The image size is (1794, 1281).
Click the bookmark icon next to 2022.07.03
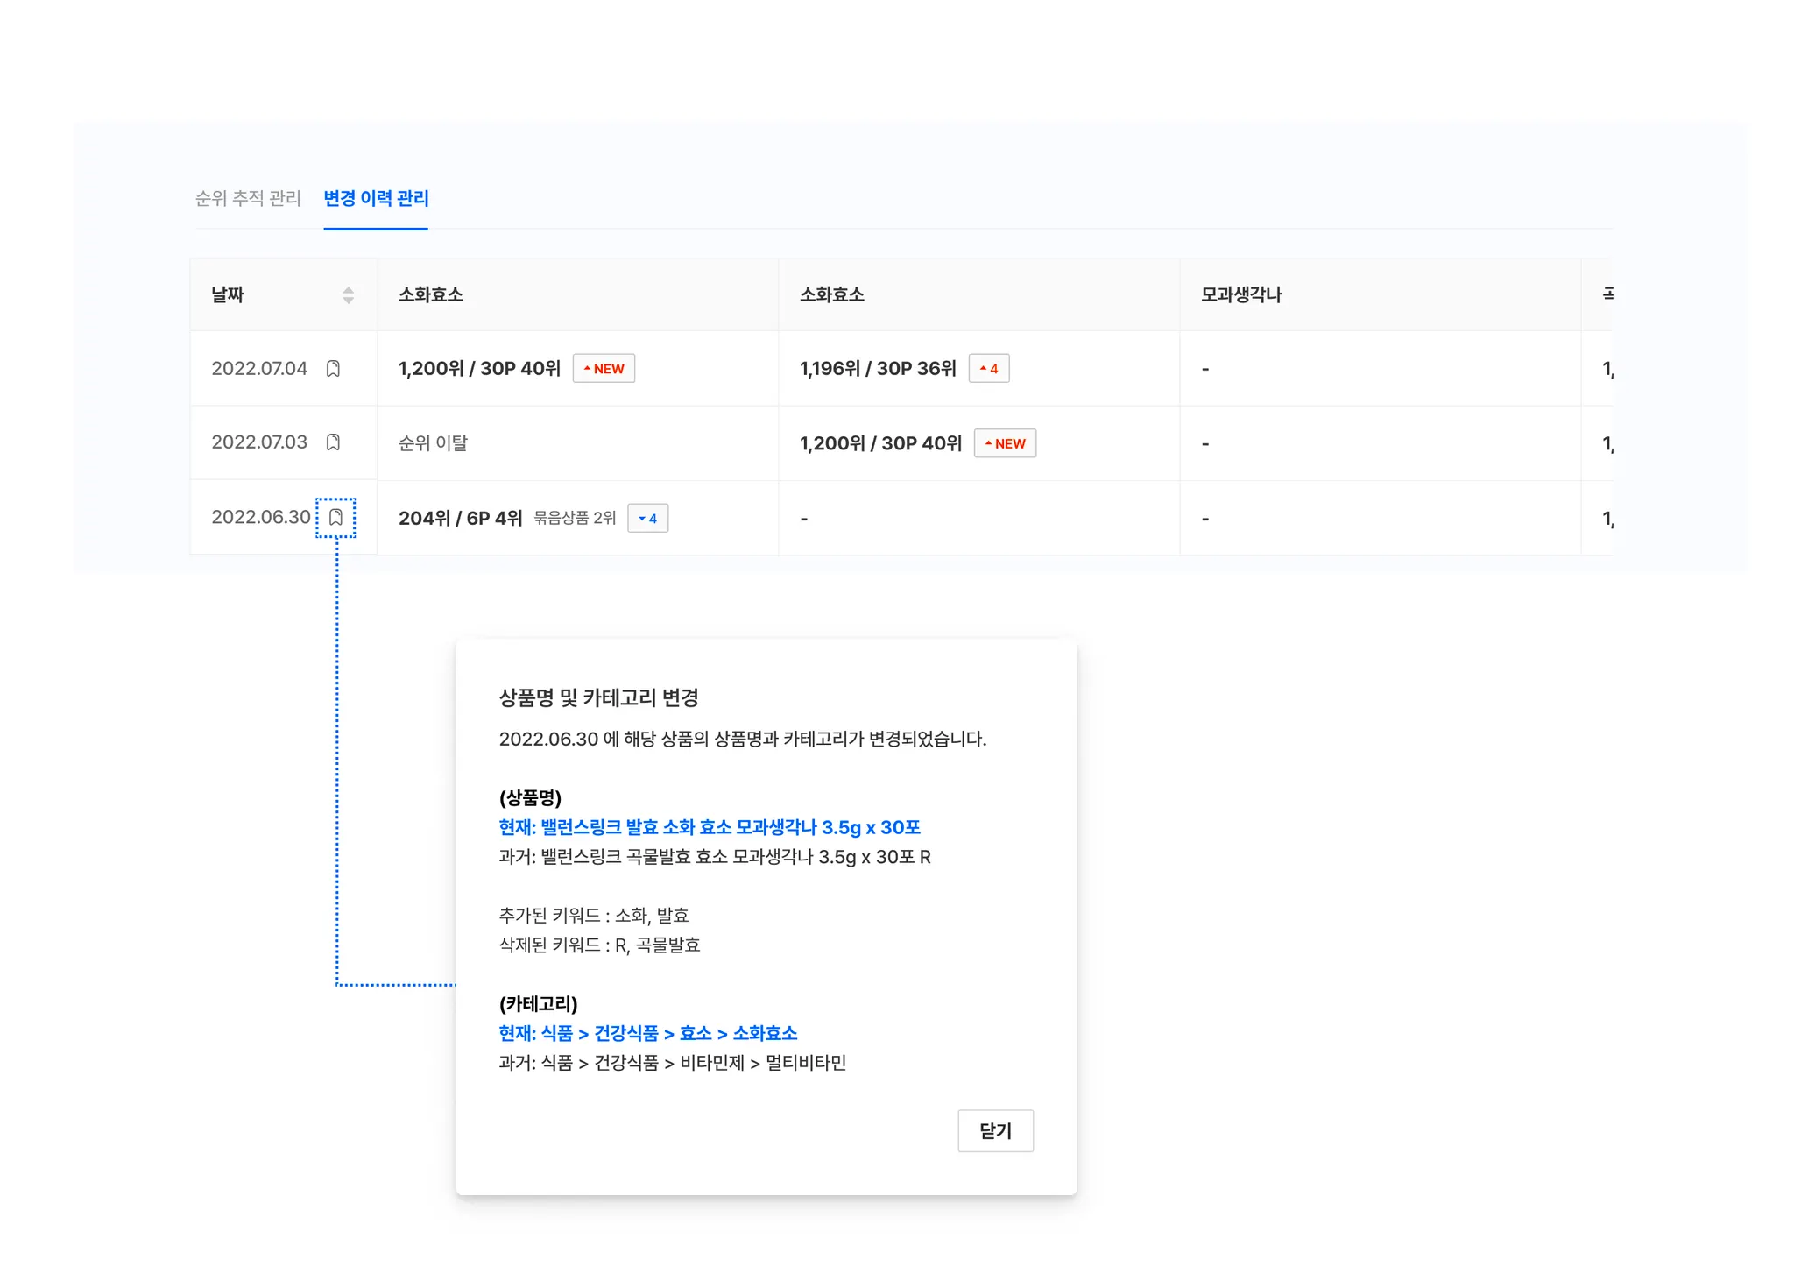point(333,442)
